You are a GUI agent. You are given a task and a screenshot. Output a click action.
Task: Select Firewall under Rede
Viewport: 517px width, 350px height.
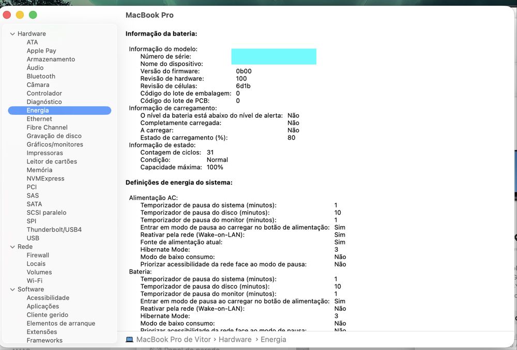click(x=38, y=255)
